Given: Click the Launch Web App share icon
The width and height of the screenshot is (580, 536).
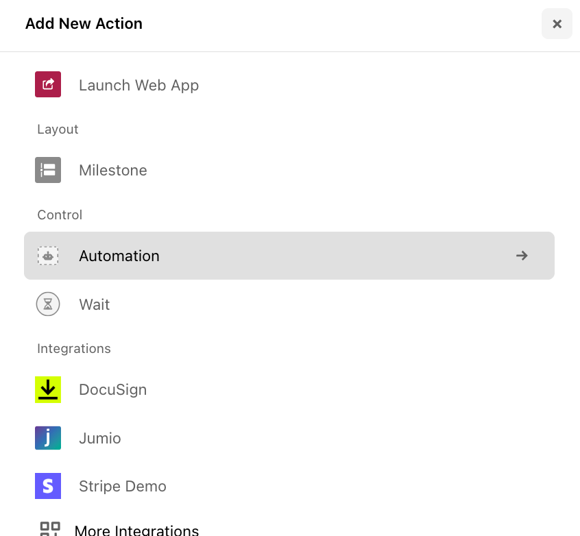Looking at the screenshot, I should tap(47, 84).
